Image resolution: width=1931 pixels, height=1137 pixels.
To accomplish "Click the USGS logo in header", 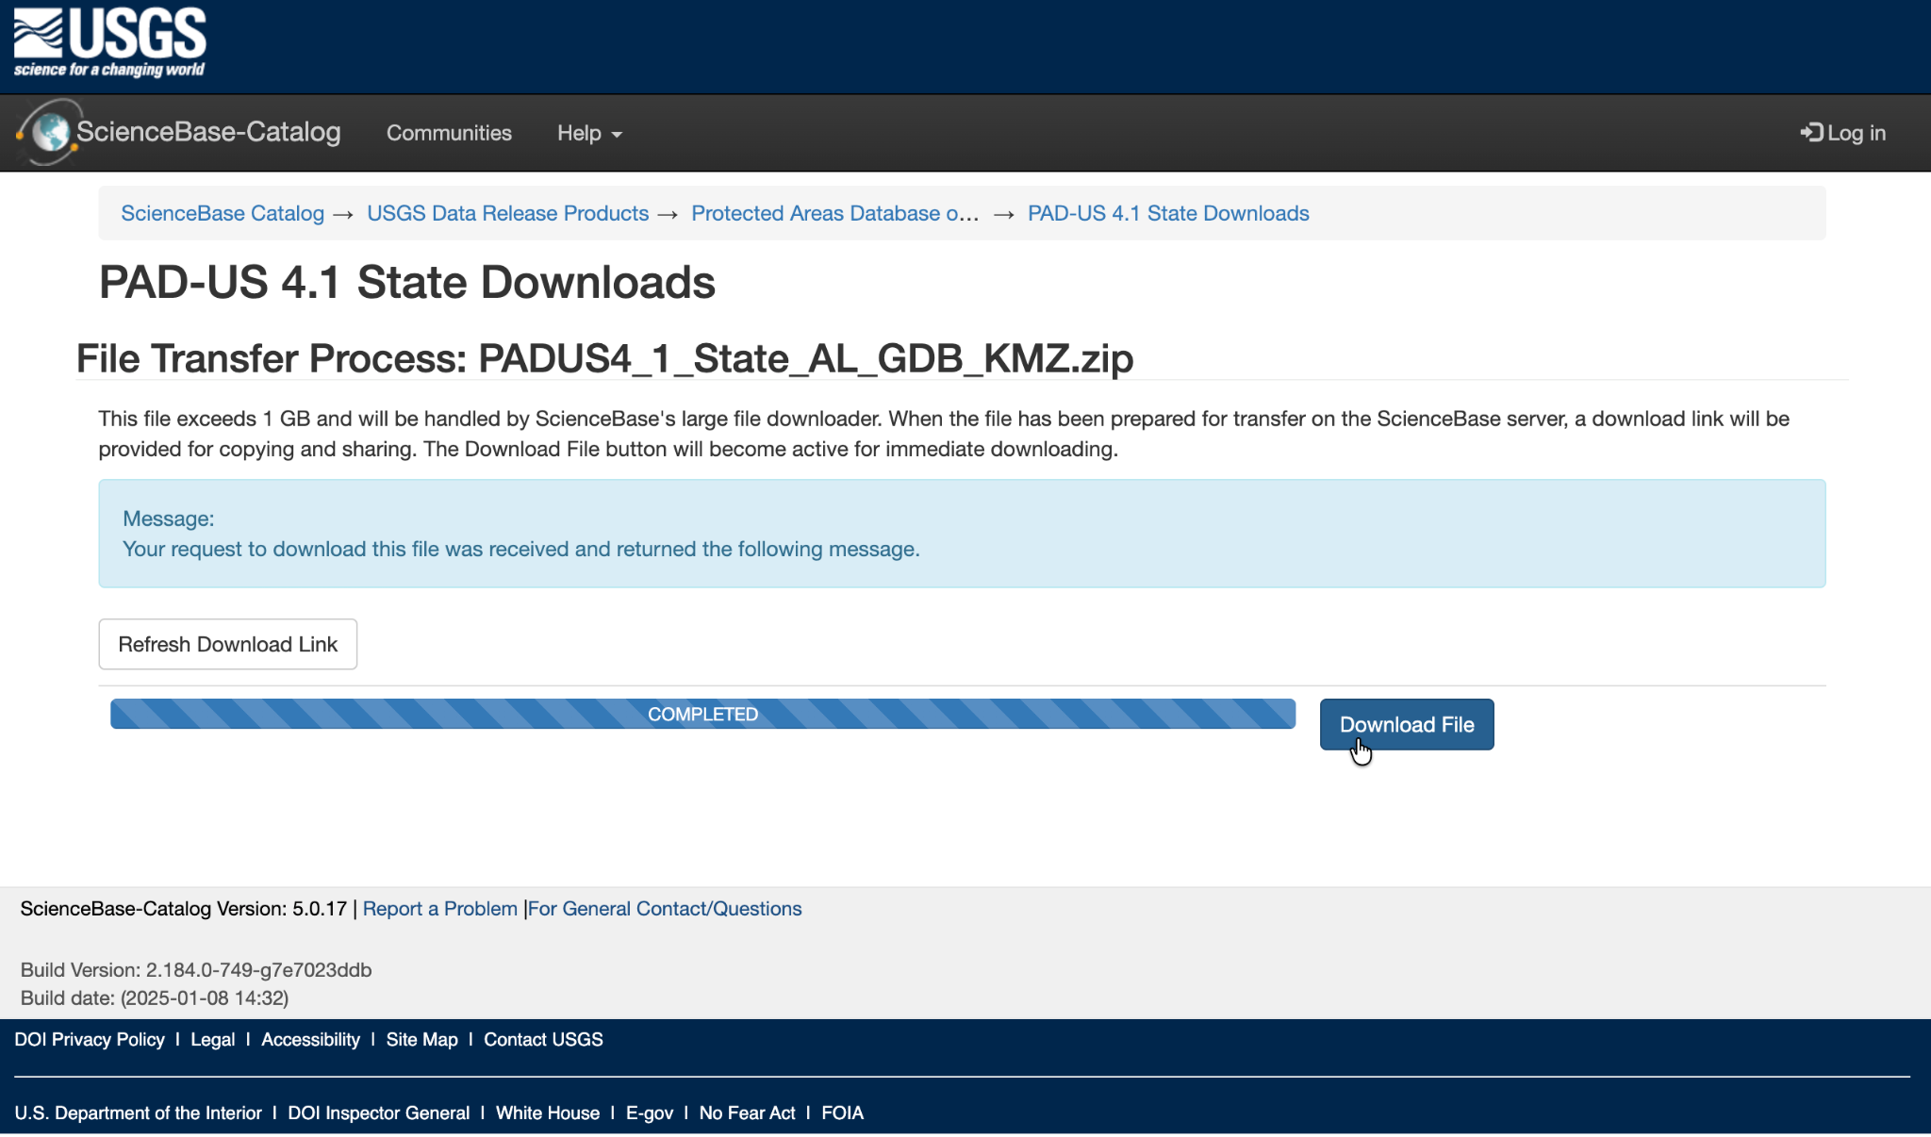I will point(109,42).
